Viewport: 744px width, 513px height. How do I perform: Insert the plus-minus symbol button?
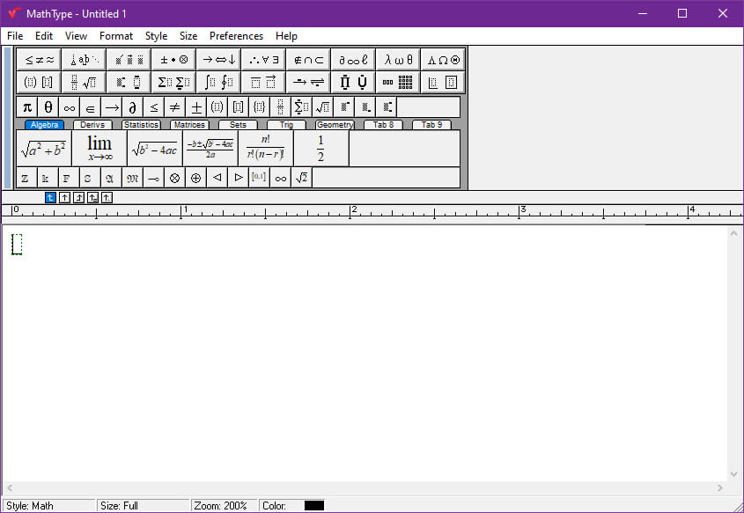pyautogui.click(x=196, y=107)
